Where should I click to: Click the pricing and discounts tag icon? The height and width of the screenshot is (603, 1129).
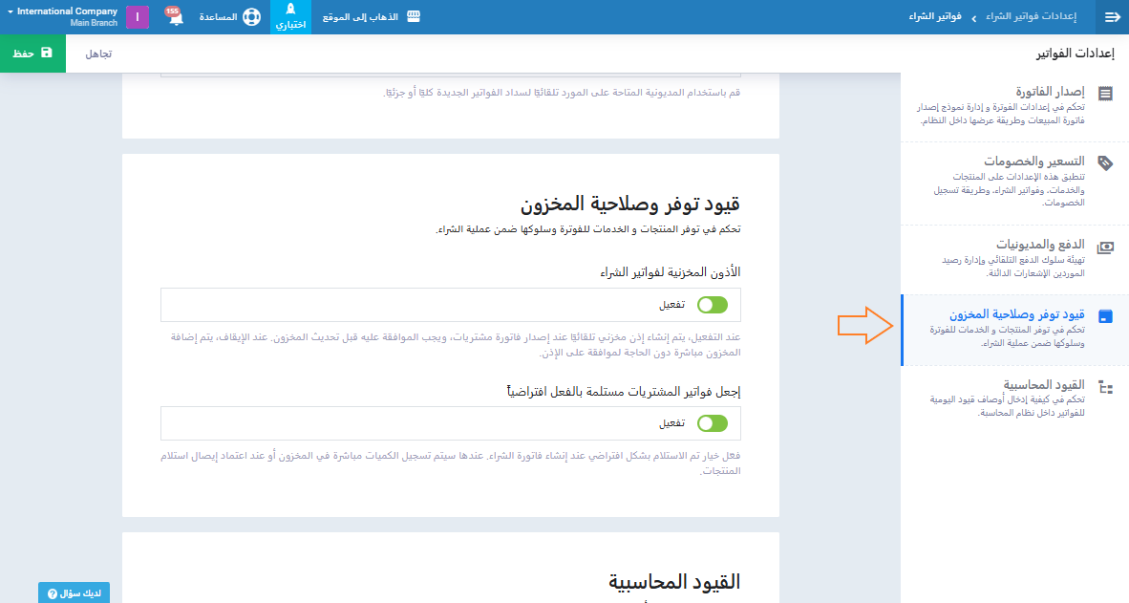pyautogui.click(x=1105, y=162)
